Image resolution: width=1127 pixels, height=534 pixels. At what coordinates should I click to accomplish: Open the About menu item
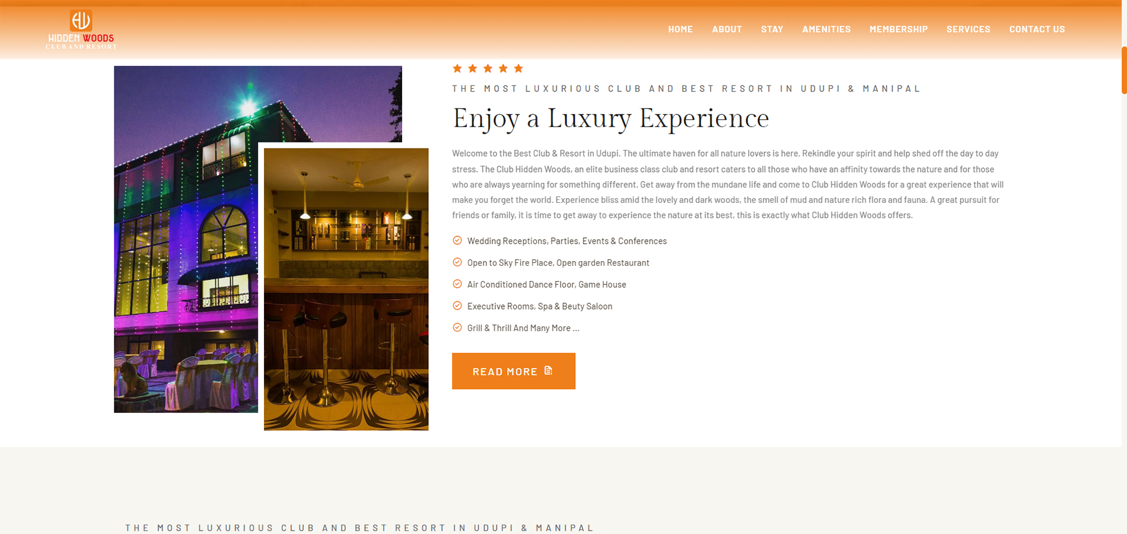(727, 29)
